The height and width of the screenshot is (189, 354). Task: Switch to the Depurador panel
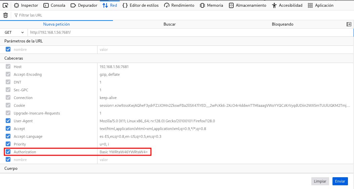pyautogui.click(x=84, y=5)
